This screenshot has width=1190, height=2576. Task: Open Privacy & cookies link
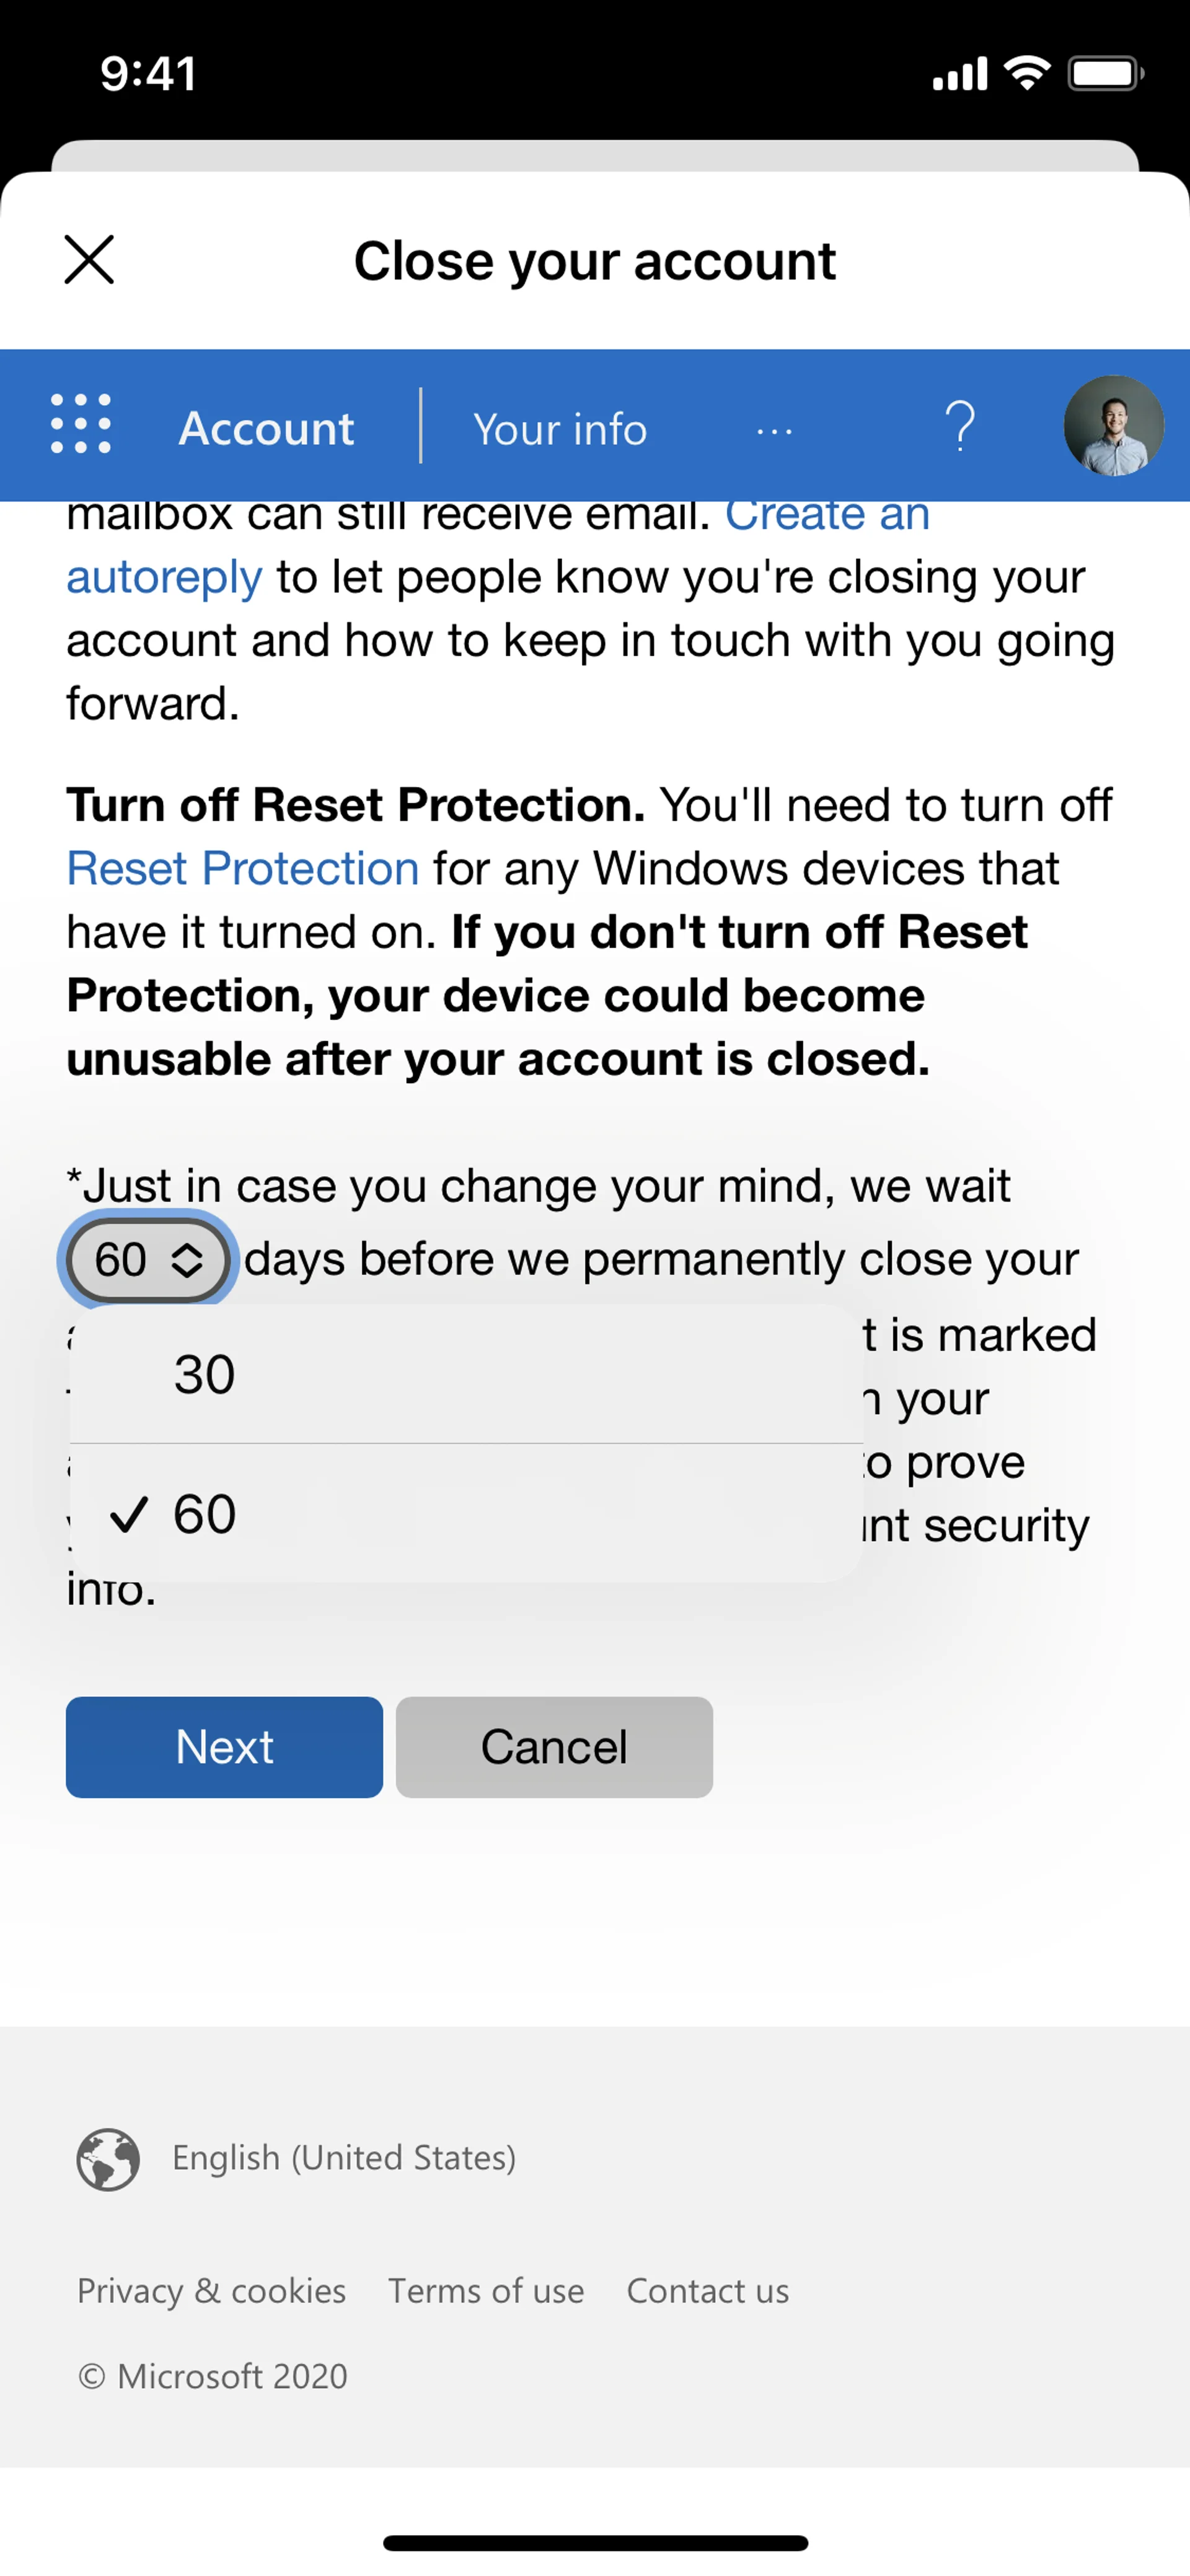click(x=211, y=2291)
